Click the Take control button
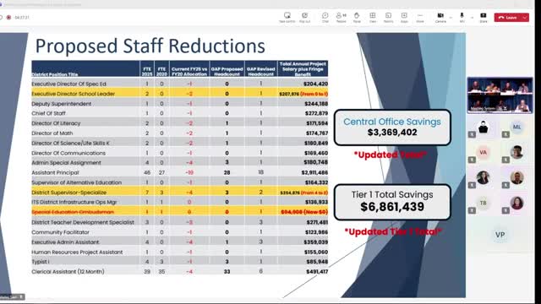Image resolution: width=541 pixels, height=304 pixels. tap(287, 17)
